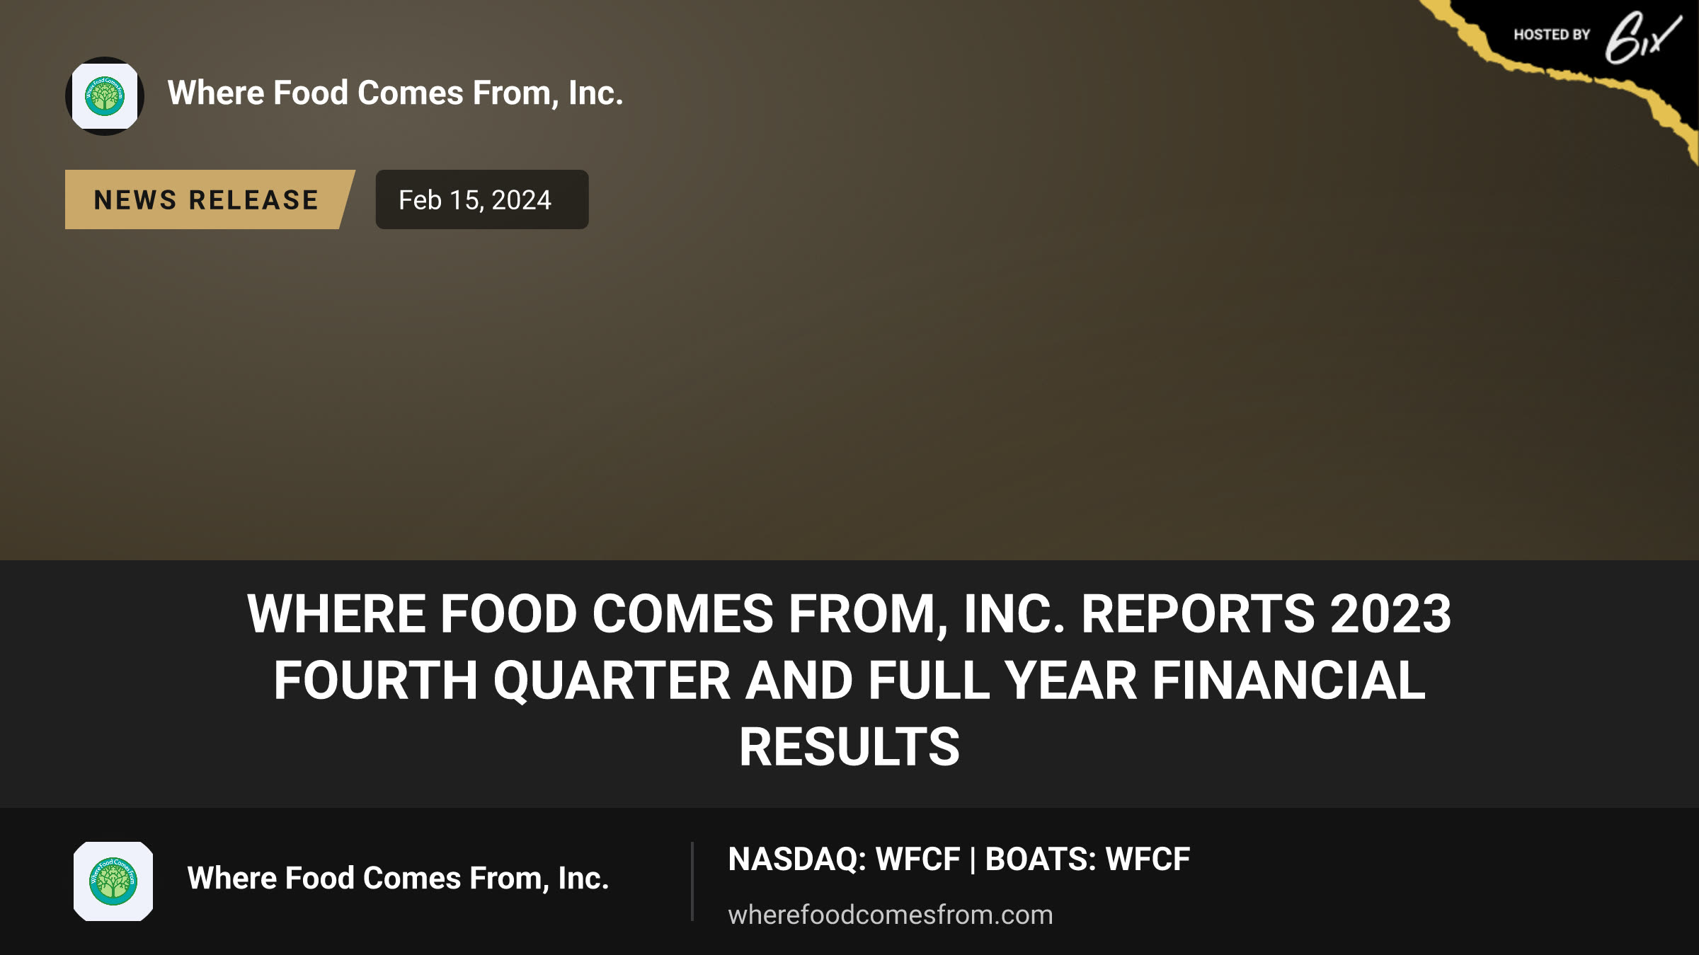Screen dimensions: 1699x955
Task: Open header title Where Food Comes From, Inc.
Action: [395, 93]
